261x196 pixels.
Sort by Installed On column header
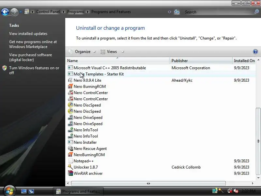[x=244, y=61]
